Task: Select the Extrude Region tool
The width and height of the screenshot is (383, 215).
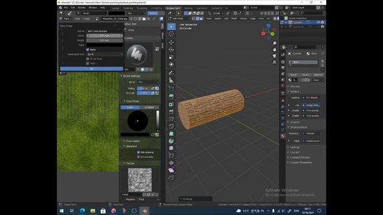Action: 171,97
